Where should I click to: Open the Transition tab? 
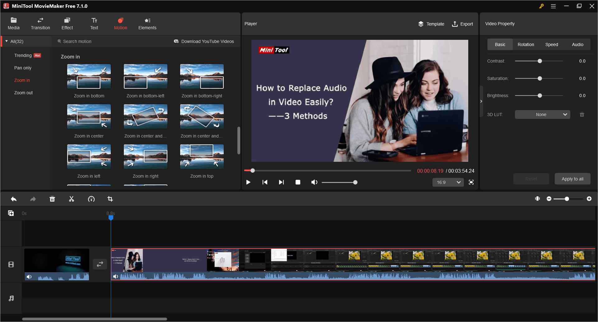40,24
